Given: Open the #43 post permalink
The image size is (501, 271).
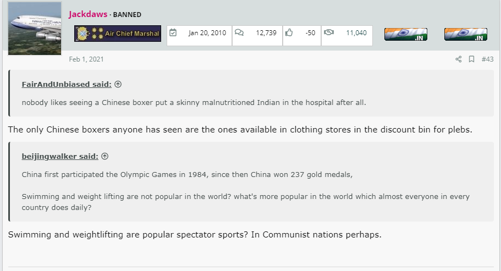Looking at the screenshot, I should (x=488, y=59).
